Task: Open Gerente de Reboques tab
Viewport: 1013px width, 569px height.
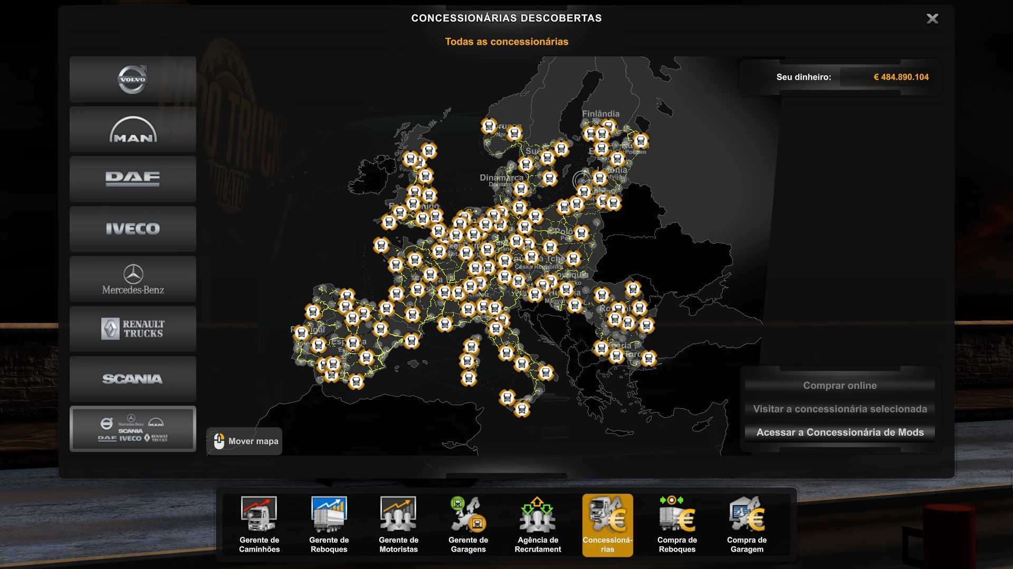Action: [x=329, y=524]
